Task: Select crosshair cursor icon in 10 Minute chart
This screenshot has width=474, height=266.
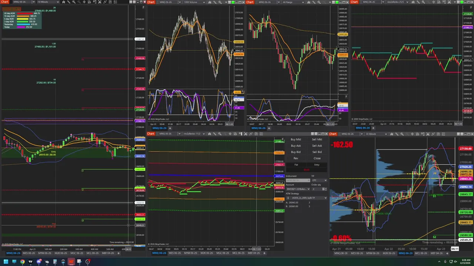Action: pos(84,2)
